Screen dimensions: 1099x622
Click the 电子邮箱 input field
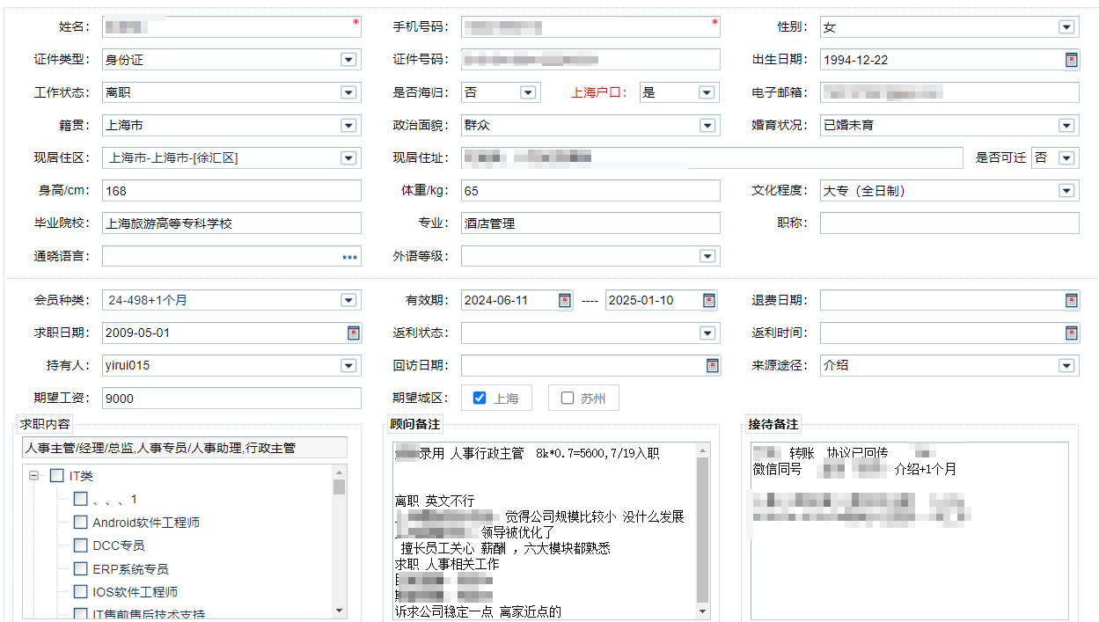pyautogui.click(x=949, y=92)
